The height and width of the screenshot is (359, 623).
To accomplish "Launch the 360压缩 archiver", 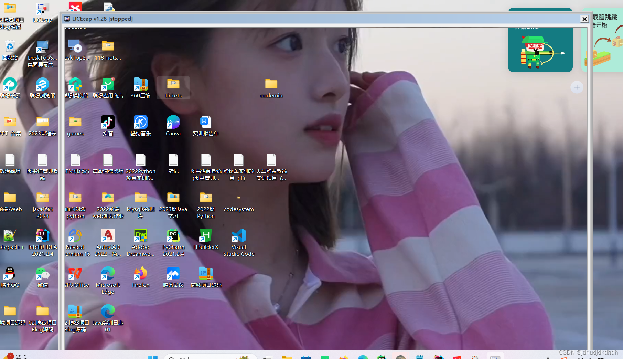I will 141,88.
